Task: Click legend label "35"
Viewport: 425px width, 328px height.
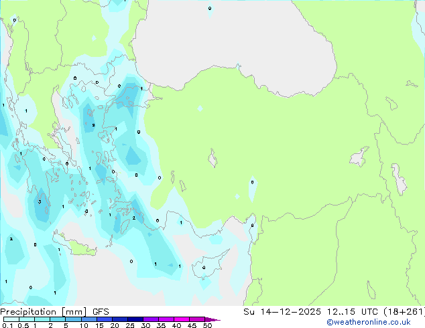Action: pos(161,325)
